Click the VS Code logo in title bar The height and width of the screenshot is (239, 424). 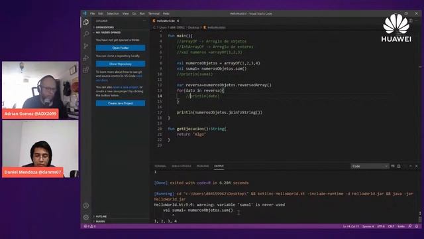click(85, 13)
